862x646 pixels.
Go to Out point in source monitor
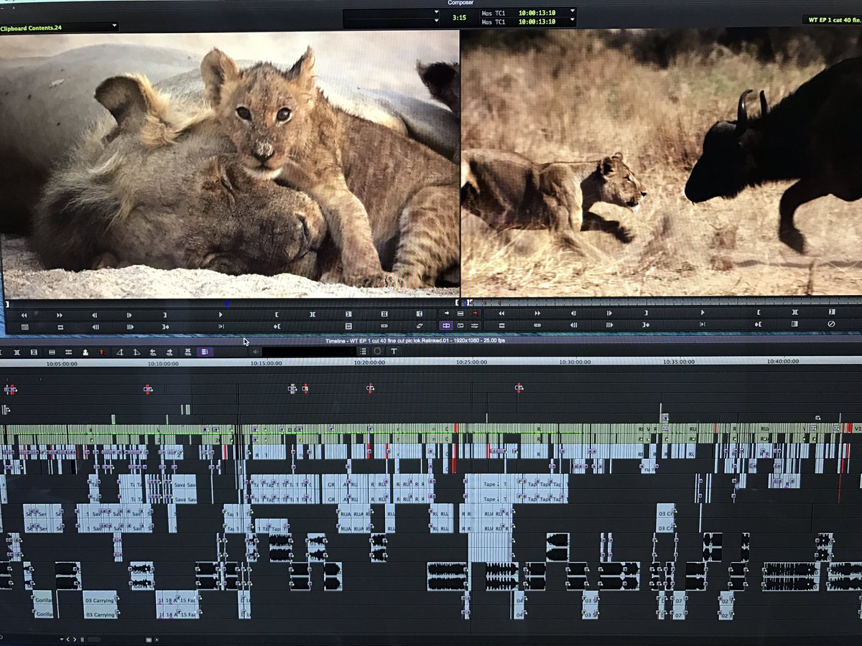277,326
